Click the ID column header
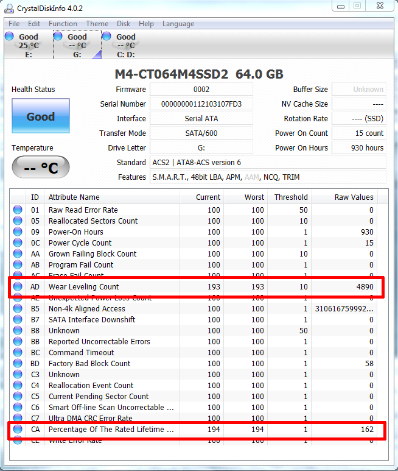The height and width of the screenshot is (471, 398). coord(35,197)
